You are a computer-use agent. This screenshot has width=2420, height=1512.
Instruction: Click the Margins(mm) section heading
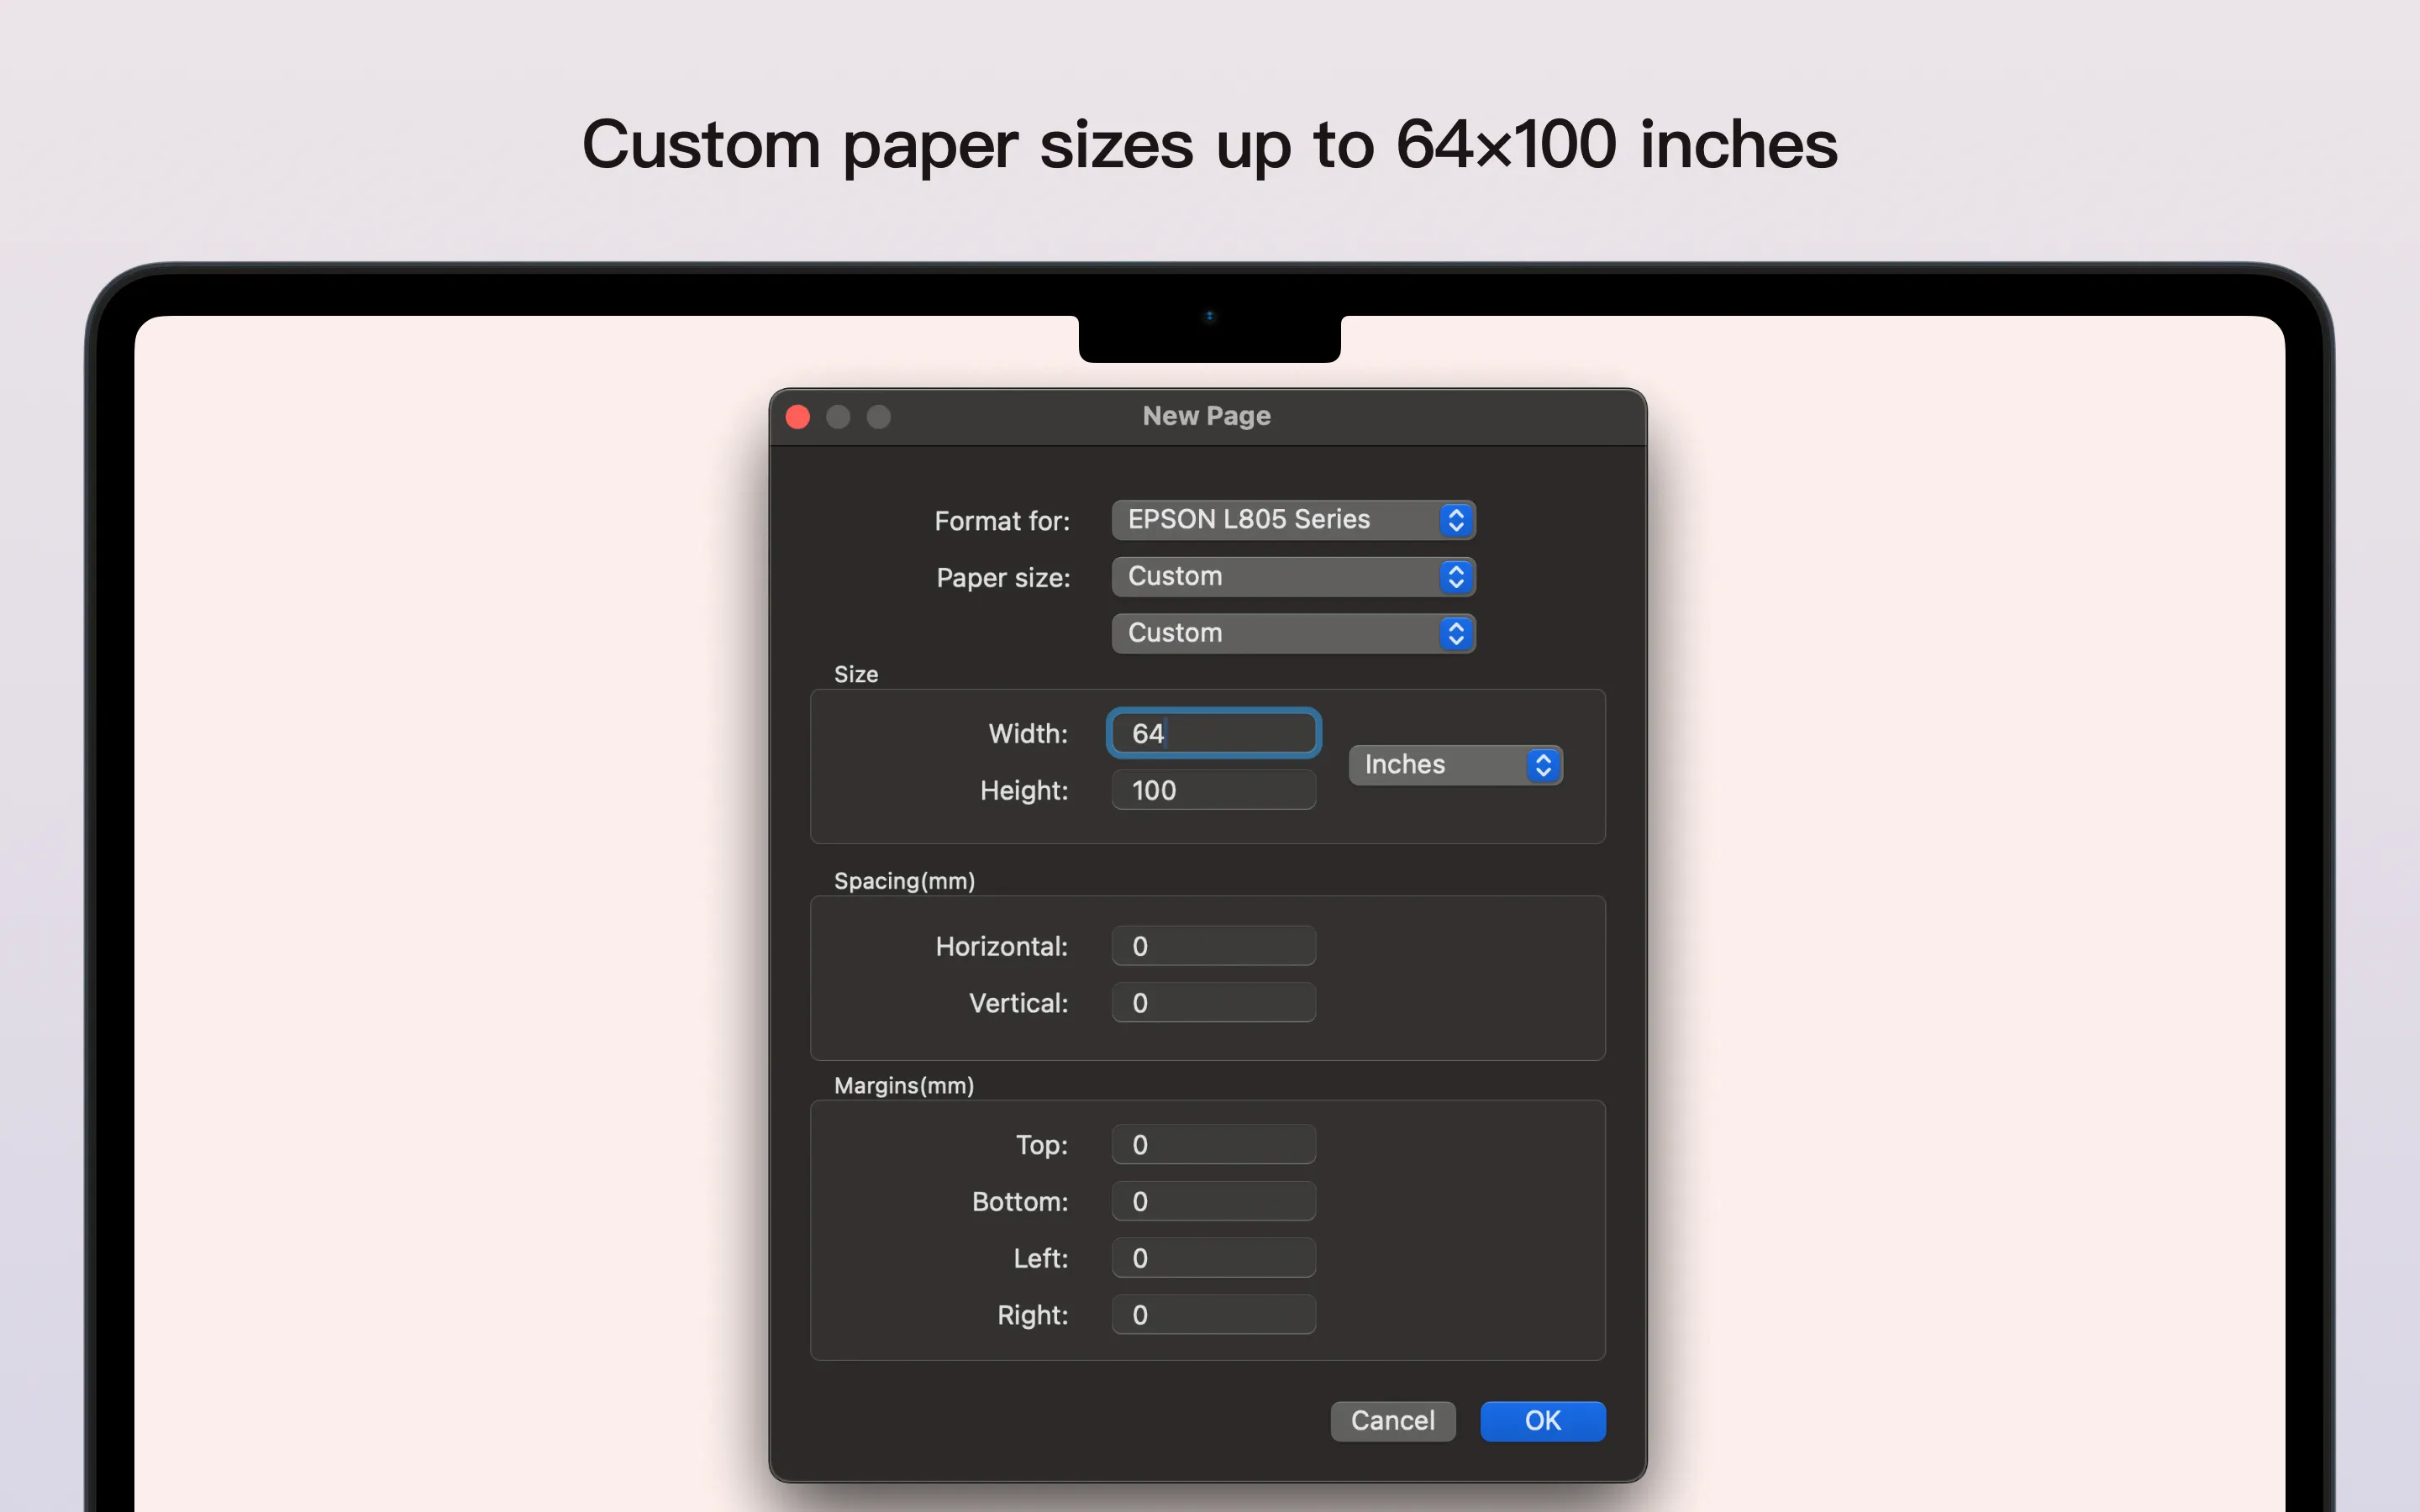tap(904, 1086)
